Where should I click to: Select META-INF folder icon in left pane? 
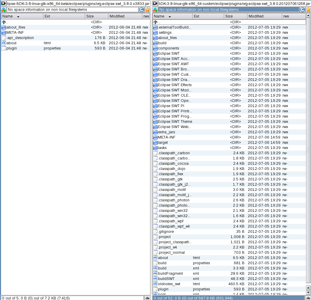[4, 33]
